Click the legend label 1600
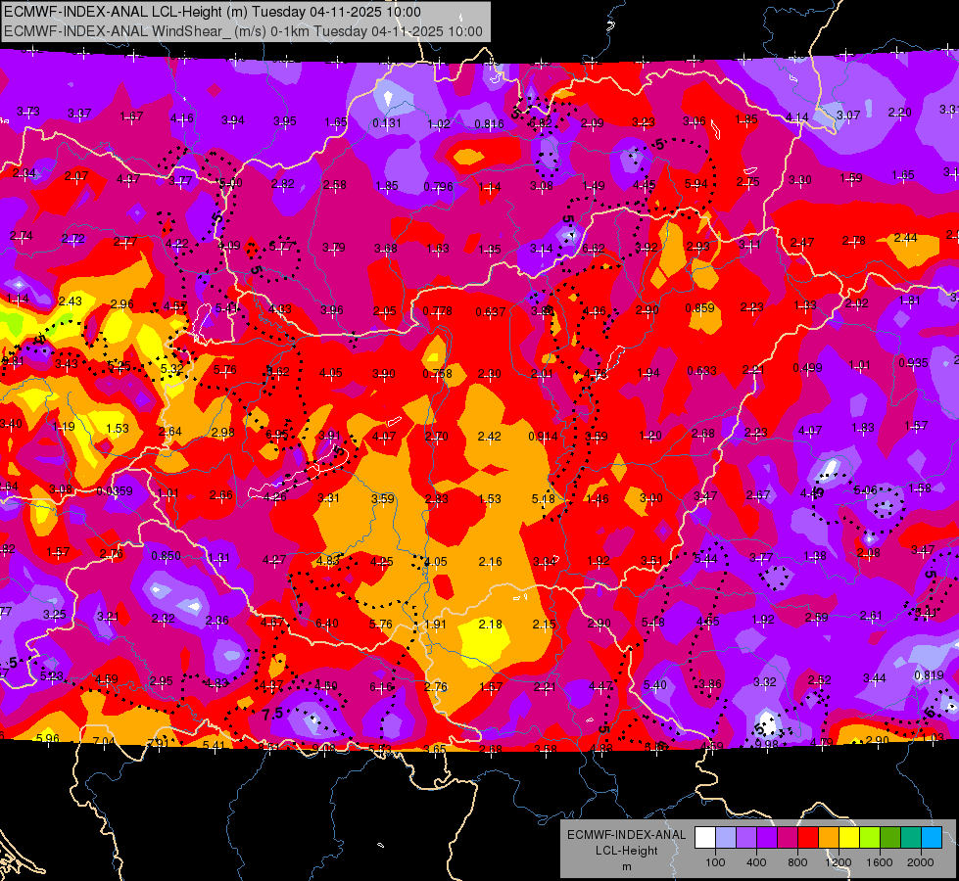 880,862
